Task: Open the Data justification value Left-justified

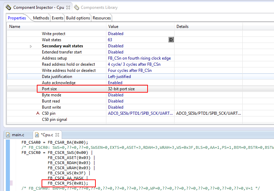Action: point(119,77)
